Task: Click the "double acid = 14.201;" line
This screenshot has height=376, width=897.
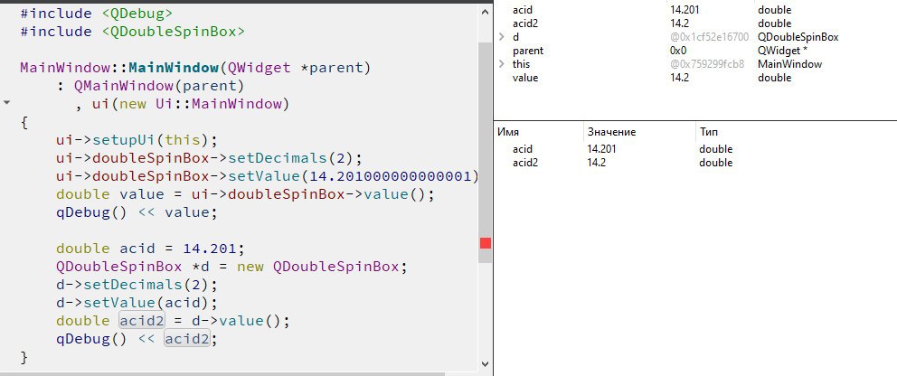Action: (x=150, y=249)
